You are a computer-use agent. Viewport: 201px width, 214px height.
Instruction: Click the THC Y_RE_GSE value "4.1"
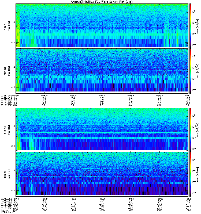coord(73,201)
